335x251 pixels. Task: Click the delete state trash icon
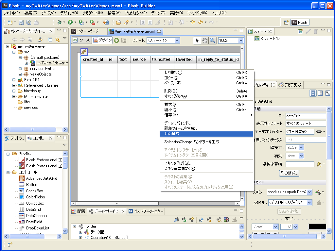(x=316, y=31)
